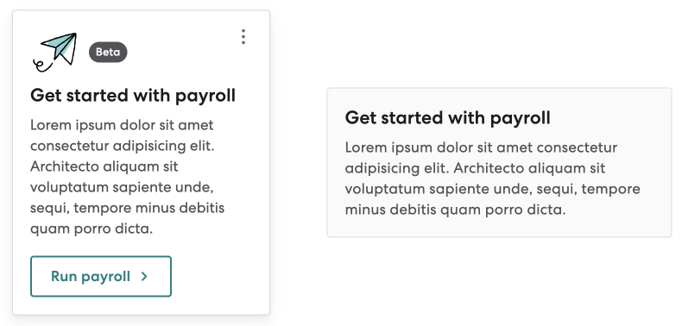Click gray card's 'voluptatum sapiente unde, sequi, tempore' line
Image resolution: width=682 pixels, height=326 pixels.
coord(492,189)
